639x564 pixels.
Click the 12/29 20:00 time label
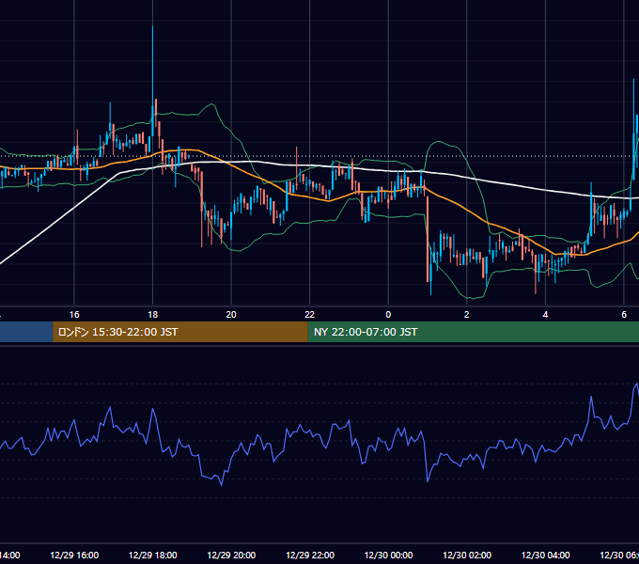231,555
